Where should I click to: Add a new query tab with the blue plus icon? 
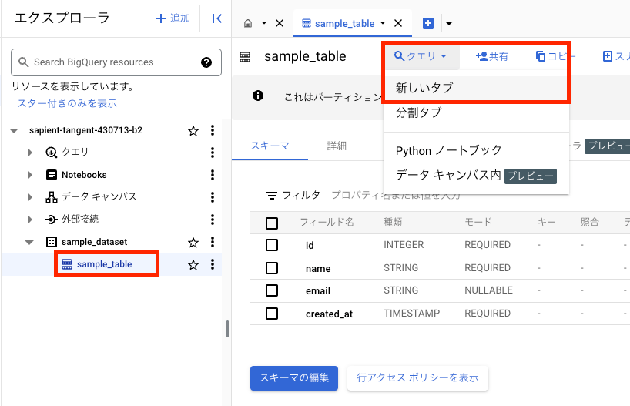[x=428, y=23]
